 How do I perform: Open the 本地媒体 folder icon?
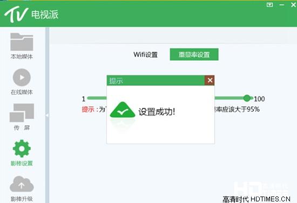tap(22, 42)
